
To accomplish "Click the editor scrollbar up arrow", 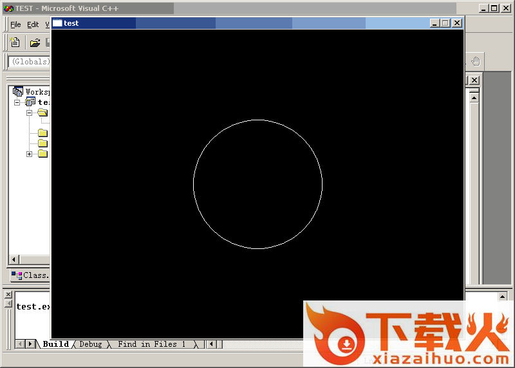I will point(474,98).
